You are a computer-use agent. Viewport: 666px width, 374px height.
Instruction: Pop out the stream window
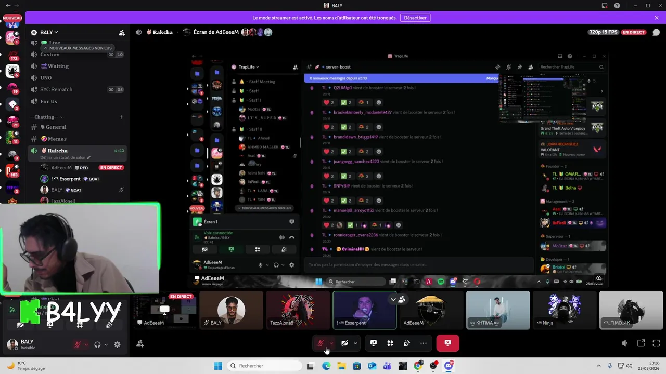(x=641, y=343)
